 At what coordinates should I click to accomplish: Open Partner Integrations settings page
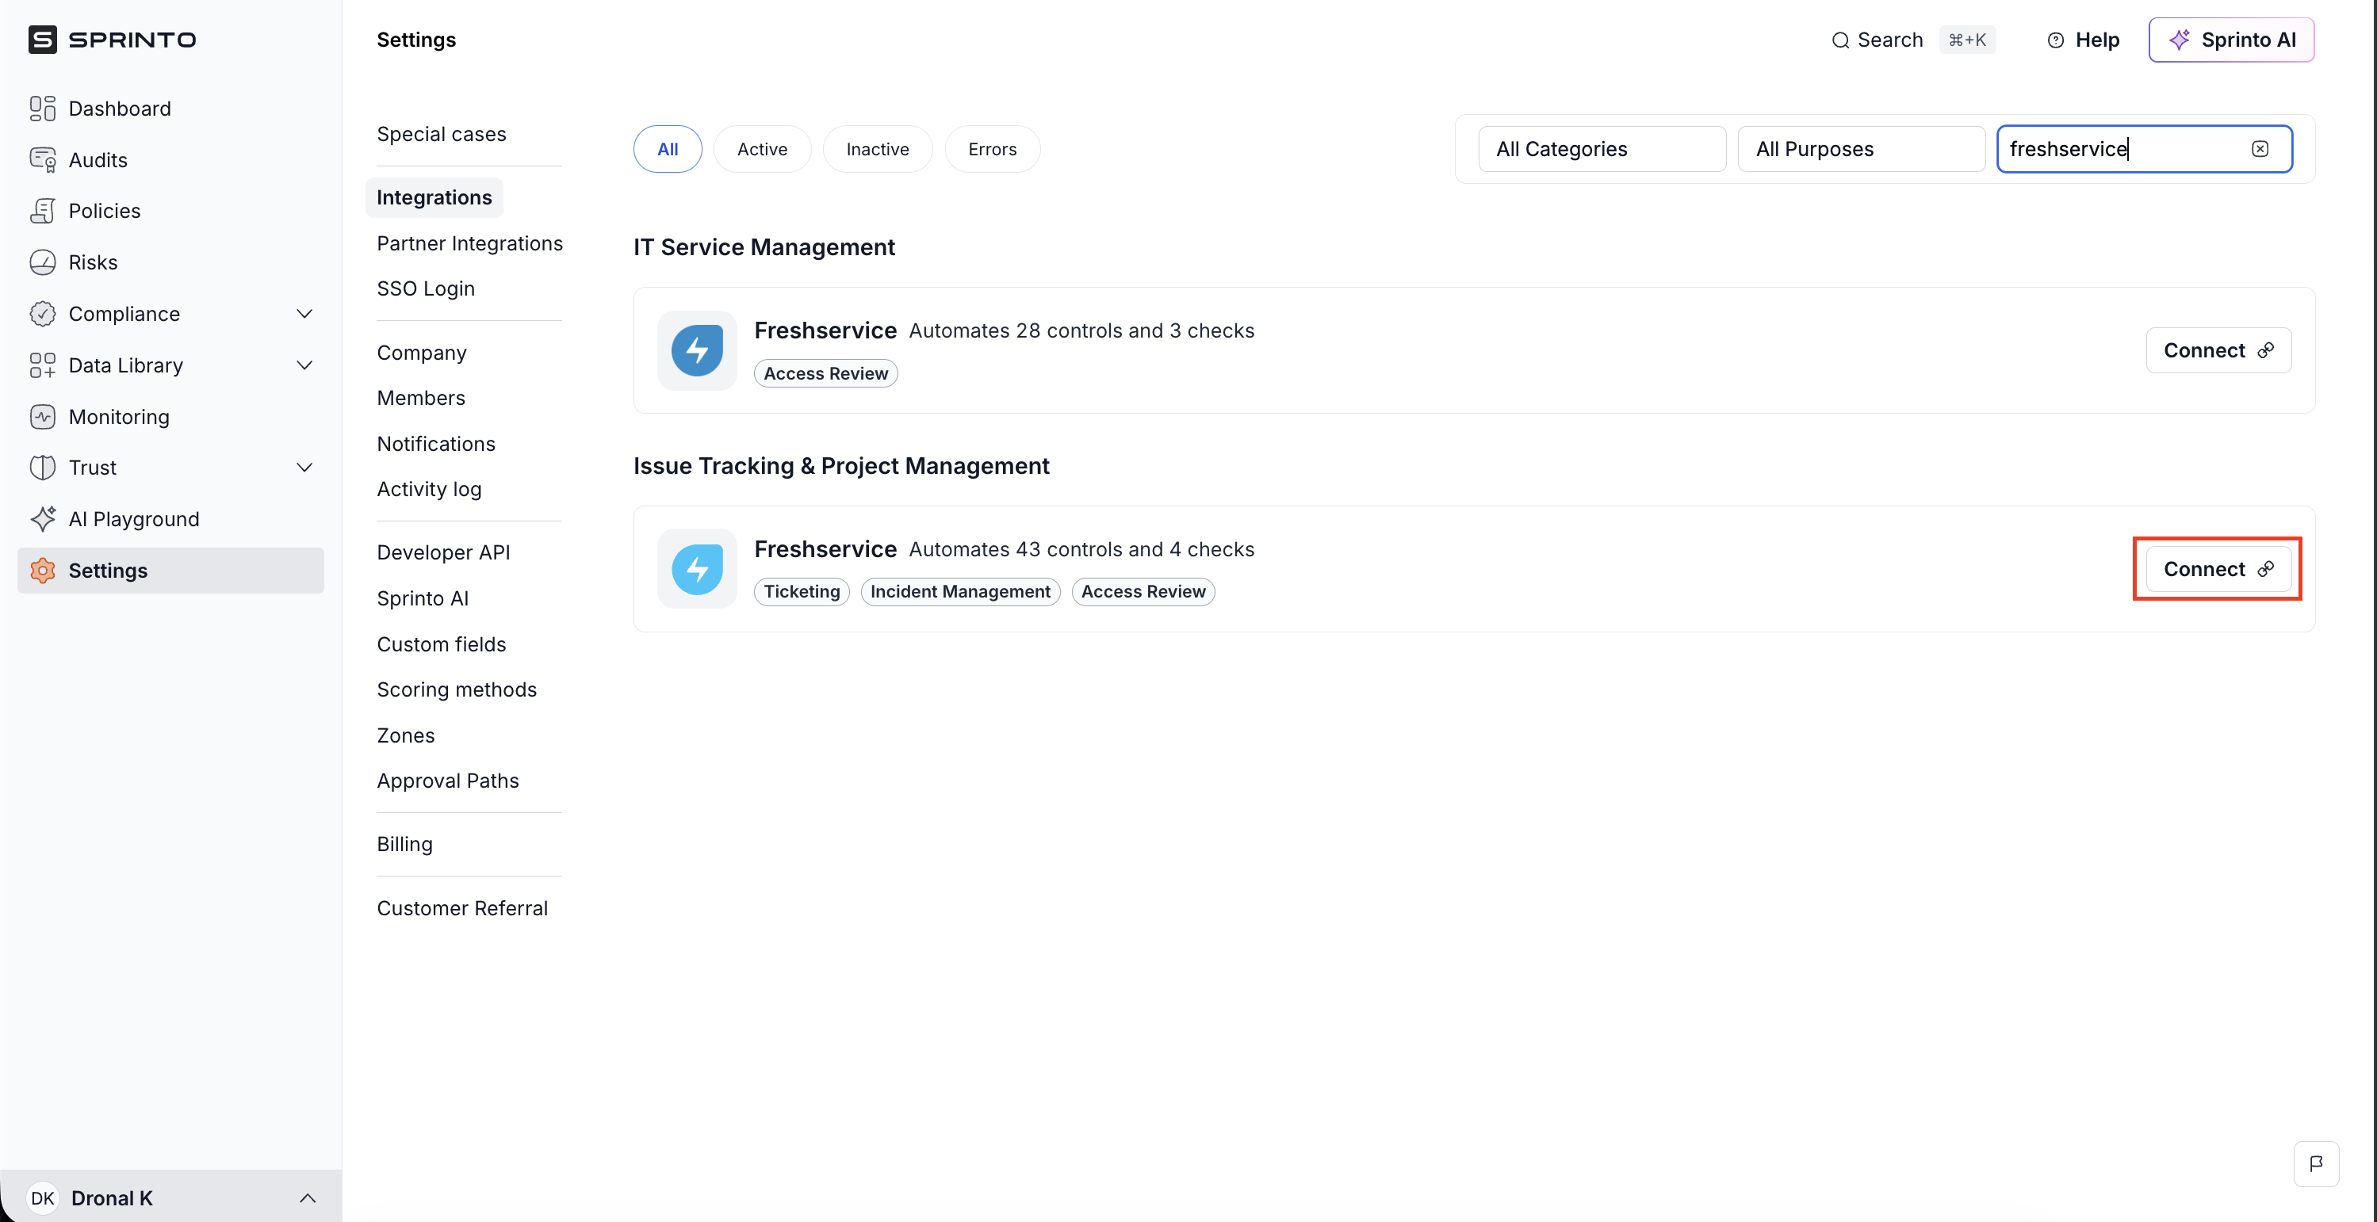(469, 243)
